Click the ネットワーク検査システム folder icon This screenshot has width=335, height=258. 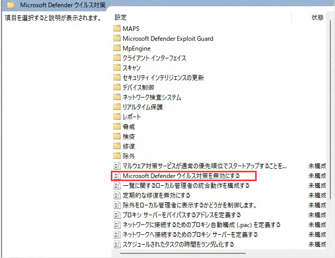coord(117,97)
